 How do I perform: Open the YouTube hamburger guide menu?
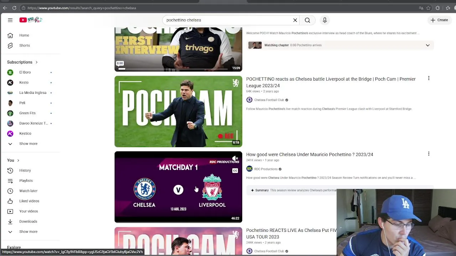[10, 20]
